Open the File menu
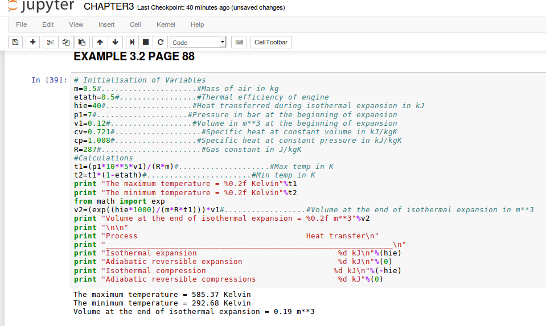546x326 pixels. 22,24
